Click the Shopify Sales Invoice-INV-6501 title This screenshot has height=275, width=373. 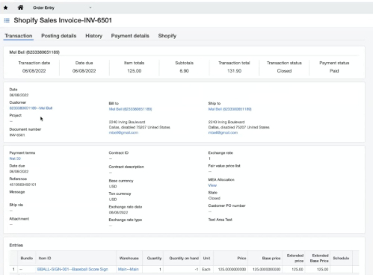(63, 20)
